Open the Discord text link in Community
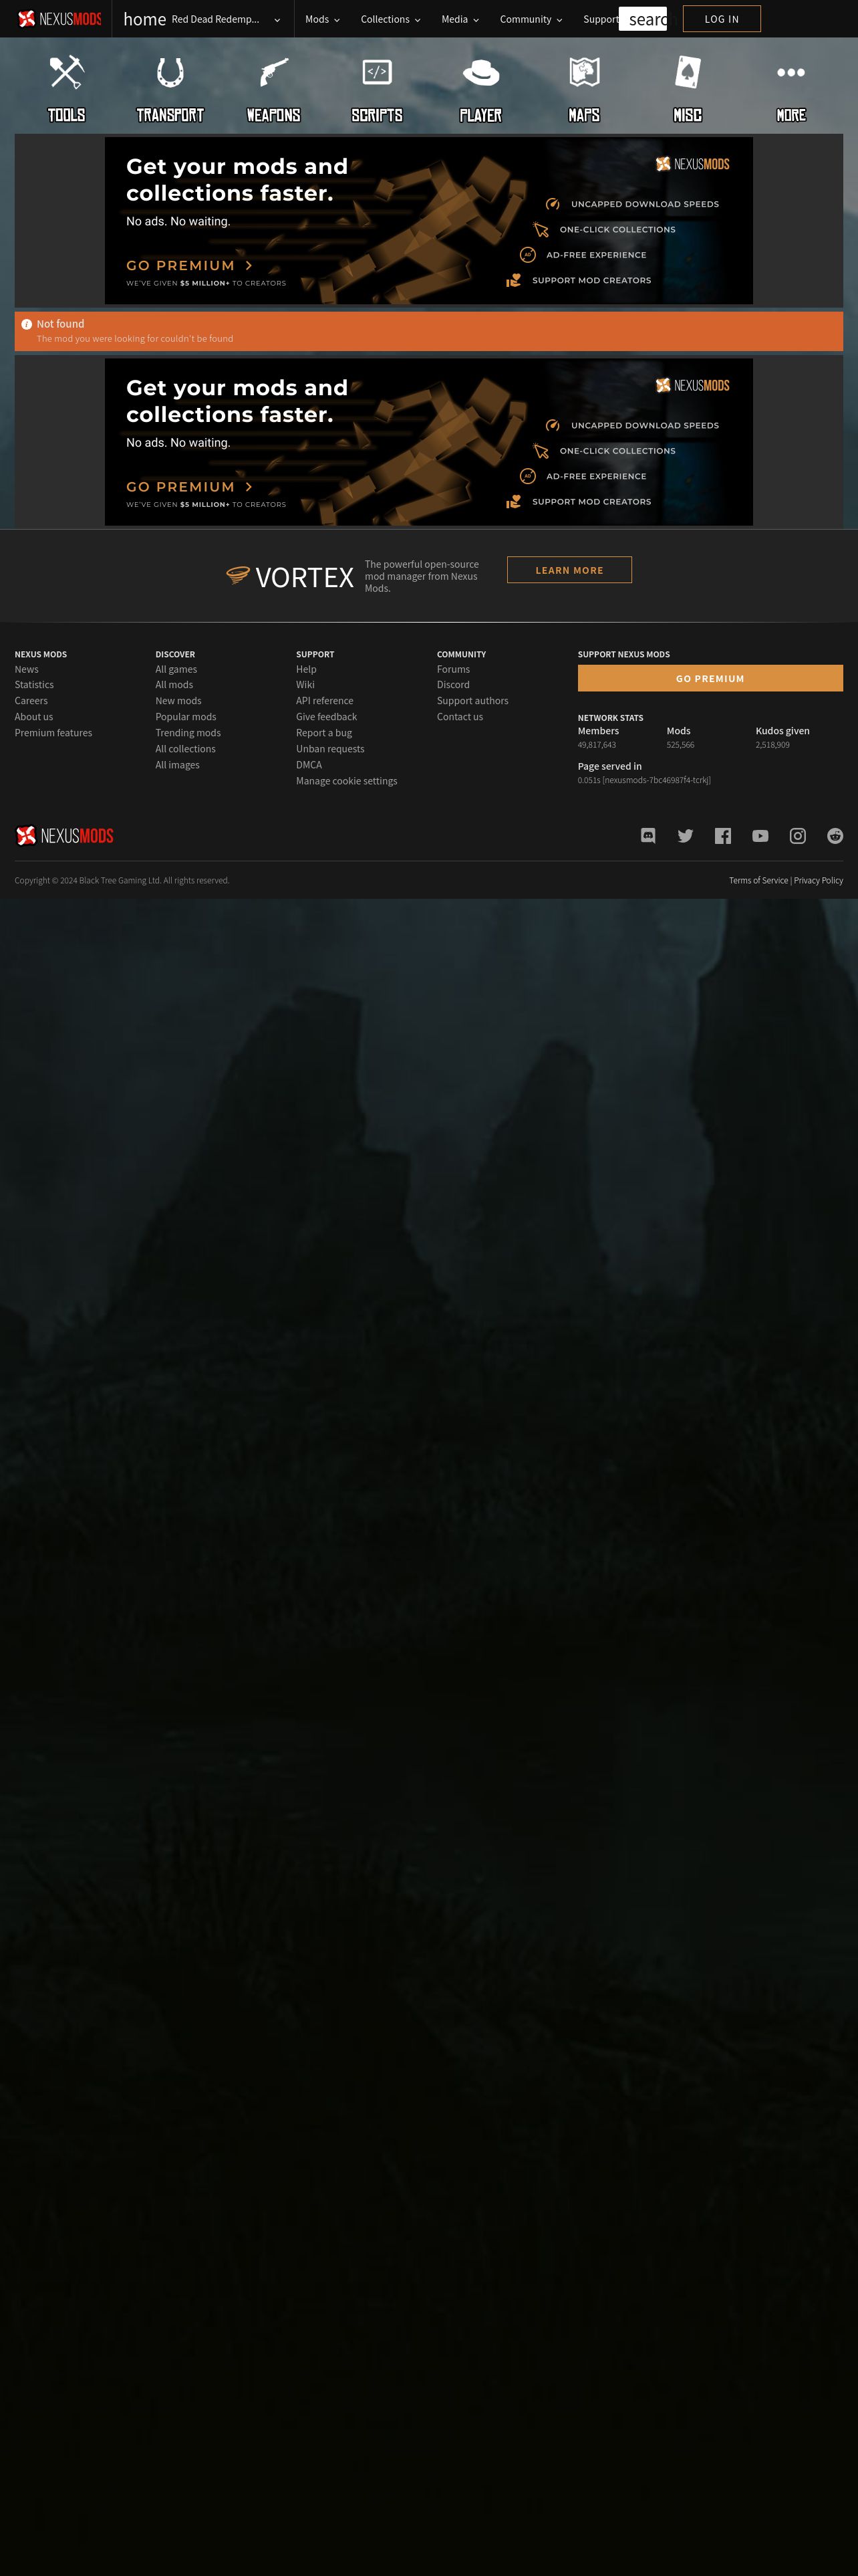This screenshot has height=2576, width=858. pos(452,685)
